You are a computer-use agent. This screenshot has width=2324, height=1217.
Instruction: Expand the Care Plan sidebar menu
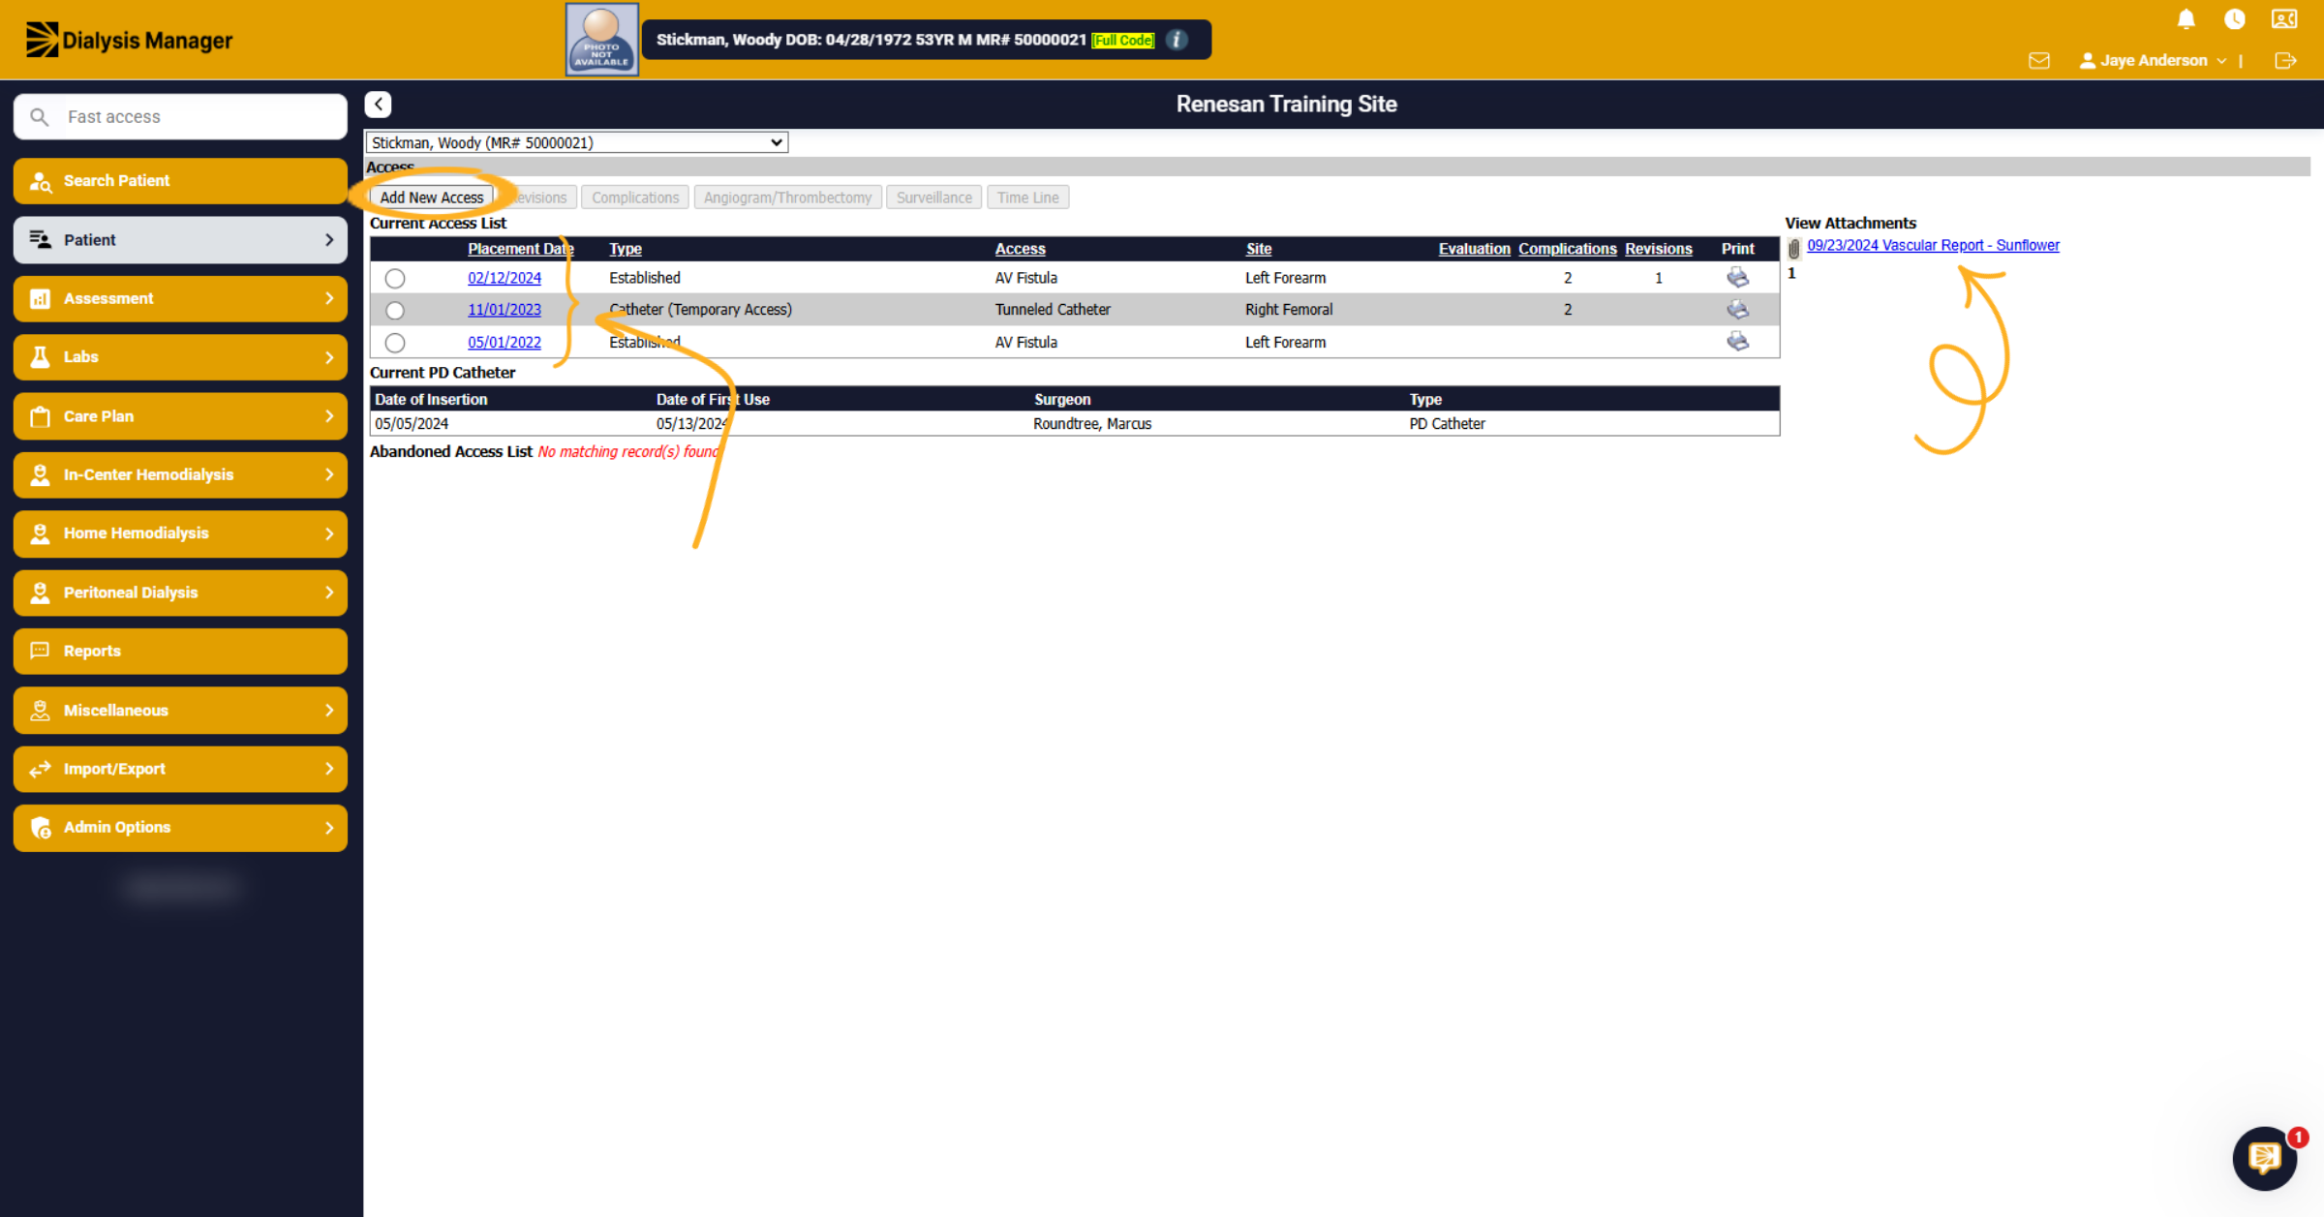180,416
